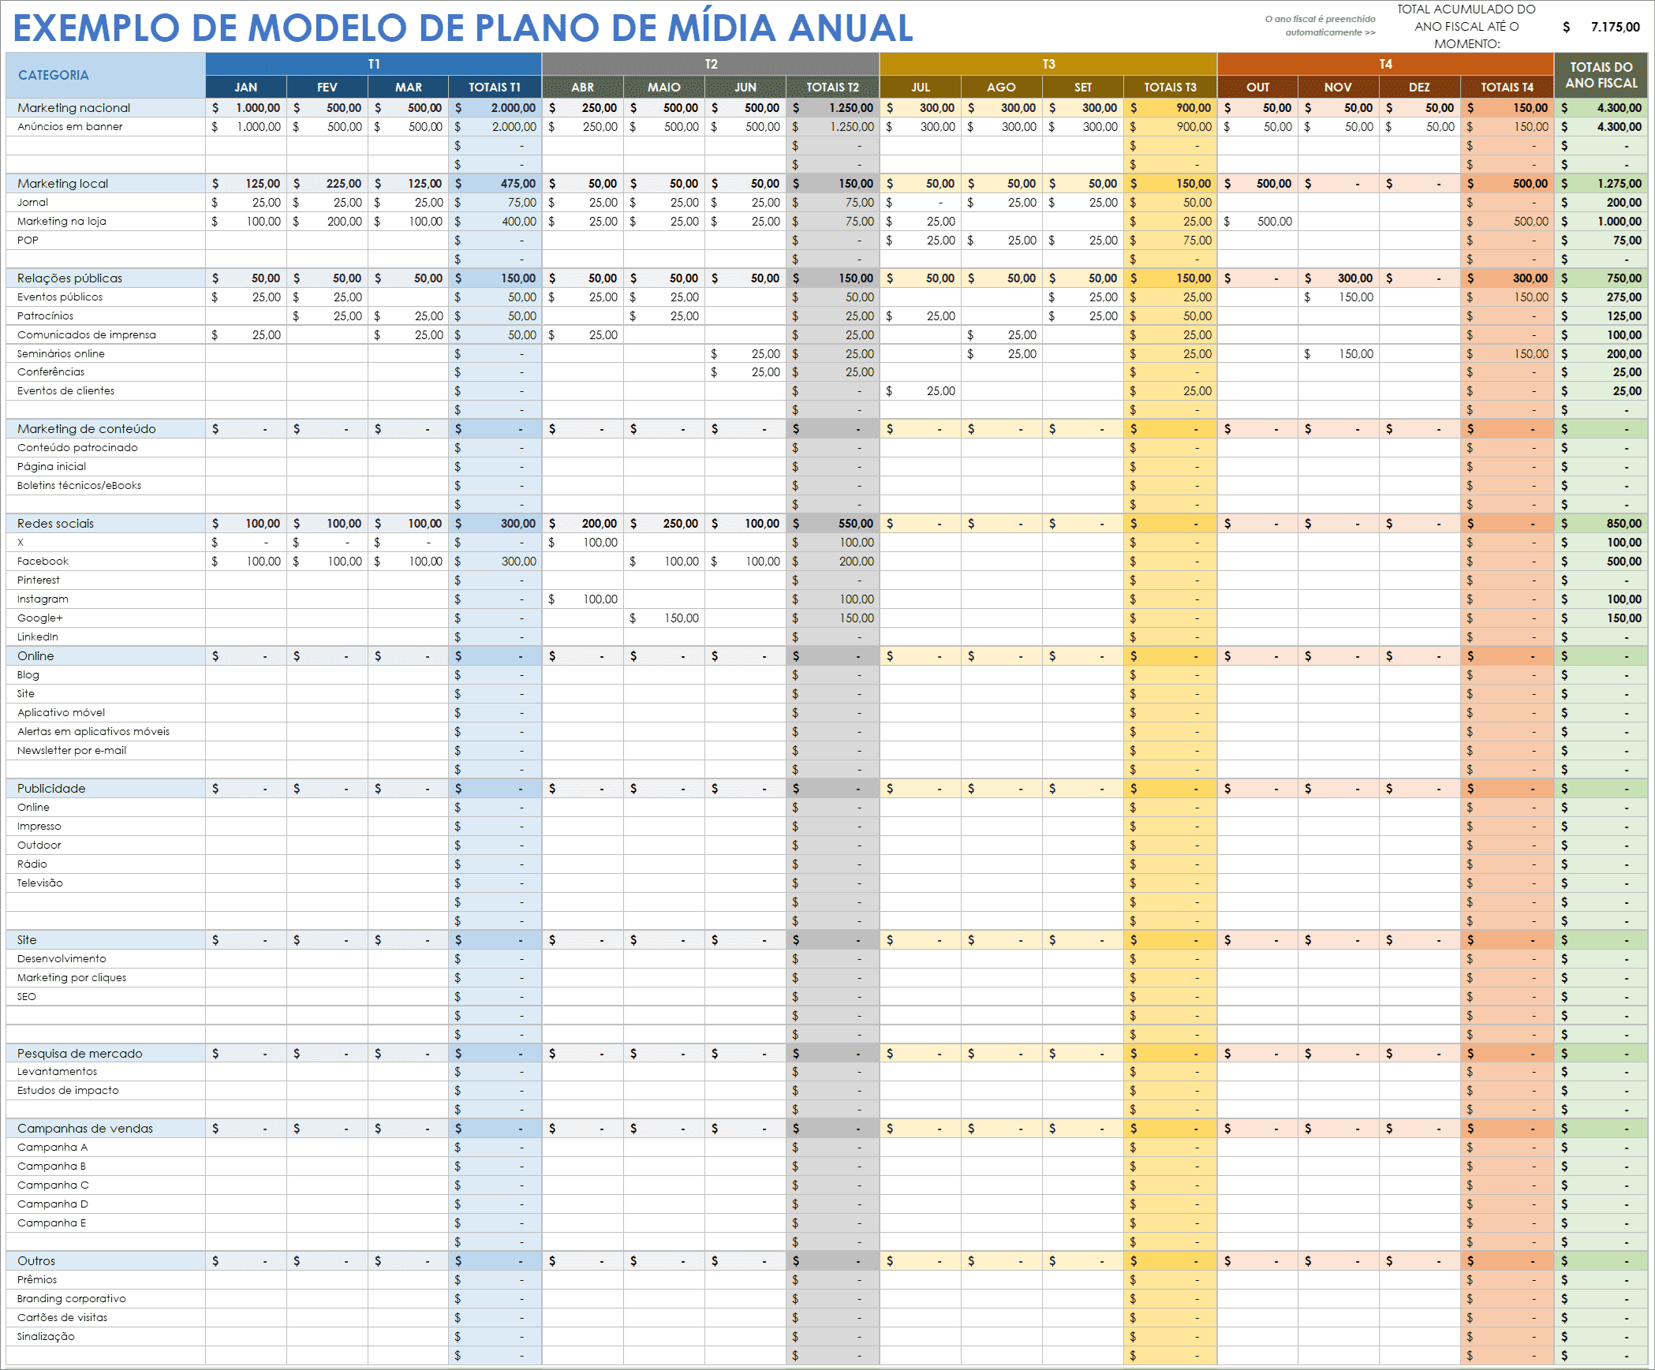Viewport: 1655px width, 1370px height.
Task: Click the JUN month header
Action: point(745,87)
